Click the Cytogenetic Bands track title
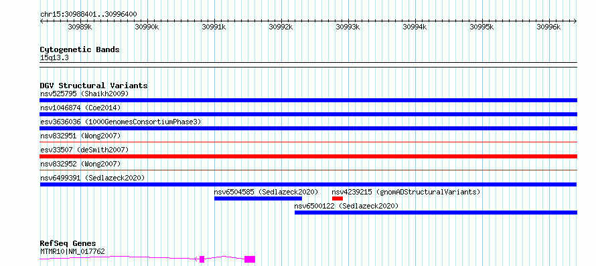596x266 pixels. pyautogui.click(x=80, y=49)
